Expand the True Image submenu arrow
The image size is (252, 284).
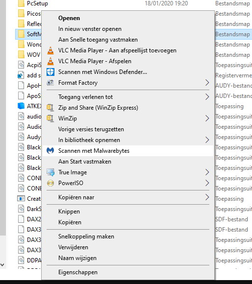point(207,172)
